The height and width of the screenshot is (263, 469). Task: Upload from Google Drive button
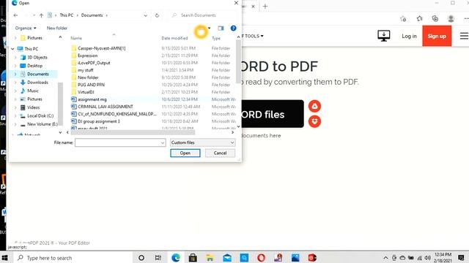pyautogui.click(x=314, y=106)
